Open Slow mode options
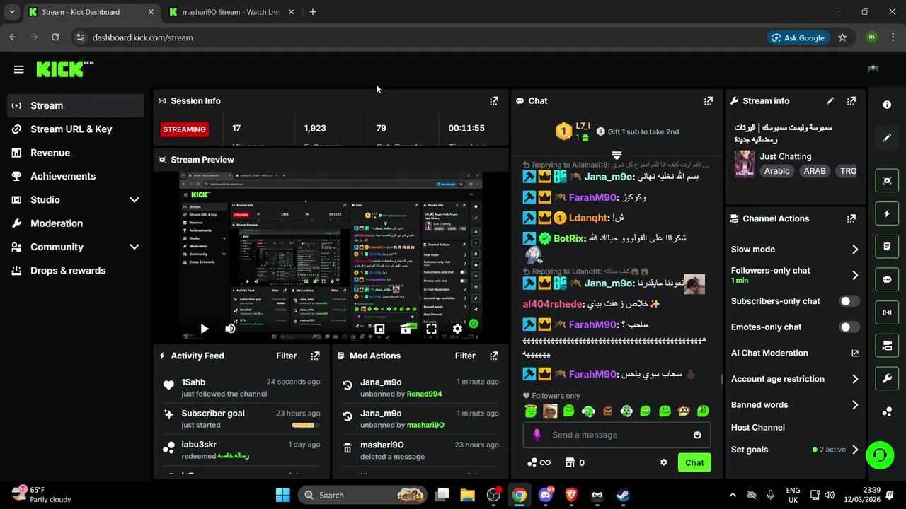This screenshot has height=509, width=906. coord(795,250)
